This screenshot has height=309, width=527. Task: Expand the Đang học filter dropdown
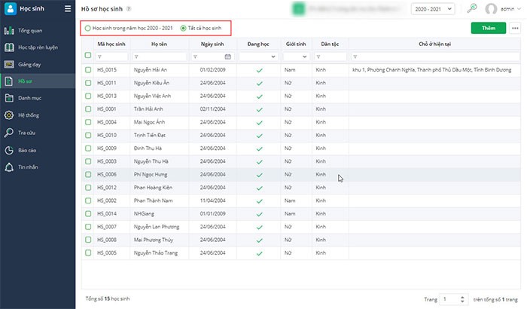259,57
